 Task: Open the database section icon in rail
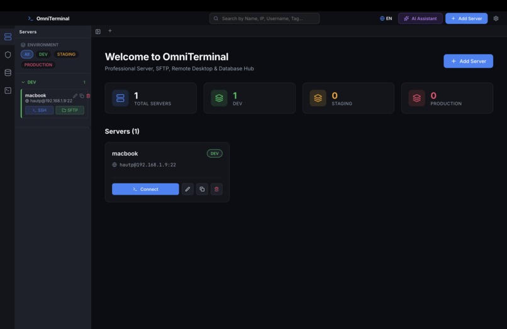click(x=8, y=73)
